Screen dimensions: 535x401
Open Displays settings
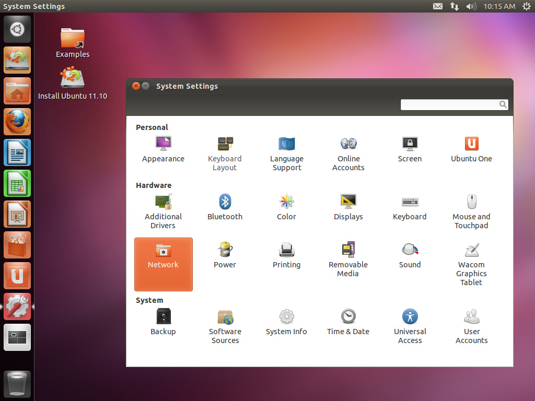pos(348,207)
